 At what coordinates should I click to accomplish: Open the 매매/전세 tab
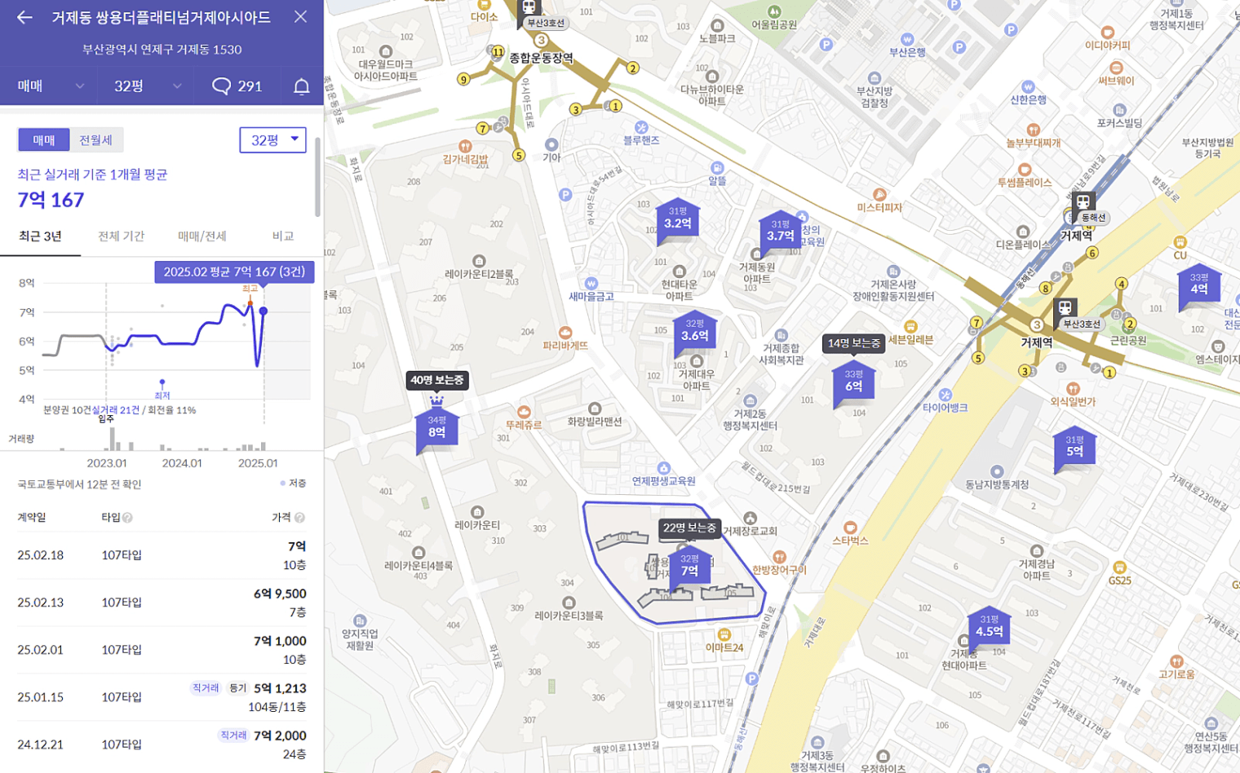tap(201, 236)
